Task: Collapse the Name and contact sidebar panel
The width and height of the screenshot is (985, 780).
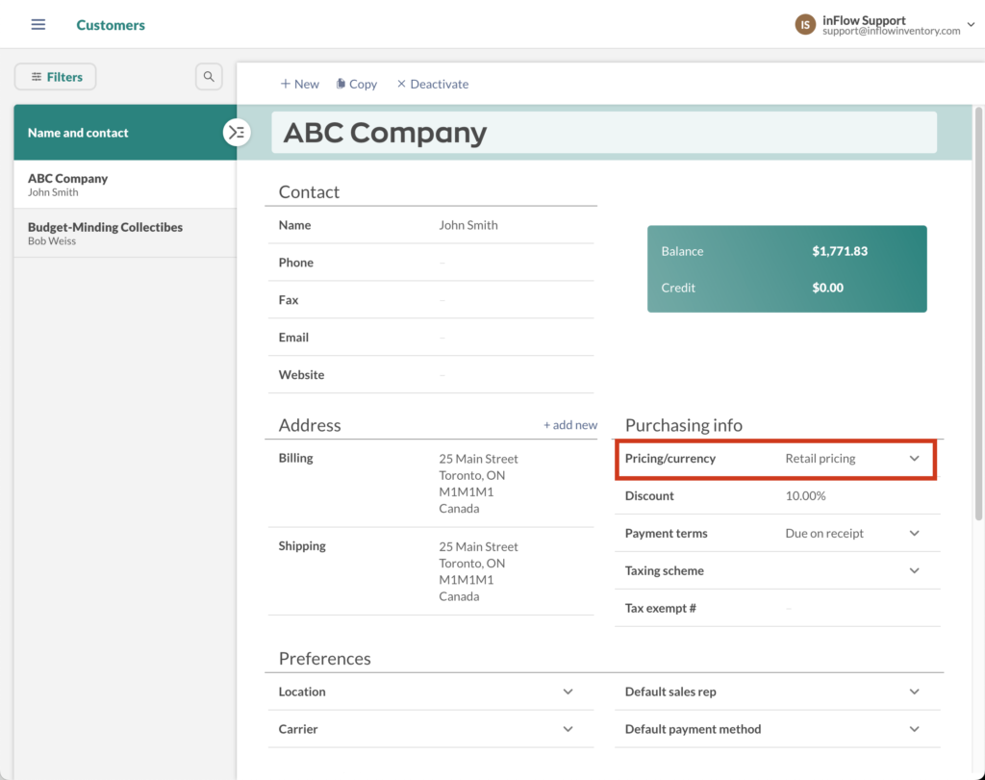Action: [x=237, y=133]
